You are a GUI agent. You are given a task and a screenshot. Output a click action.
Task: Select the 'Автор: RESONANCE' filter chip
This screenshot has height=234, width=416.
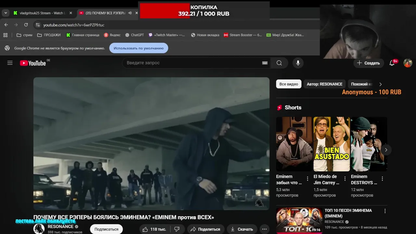[324, 84]
